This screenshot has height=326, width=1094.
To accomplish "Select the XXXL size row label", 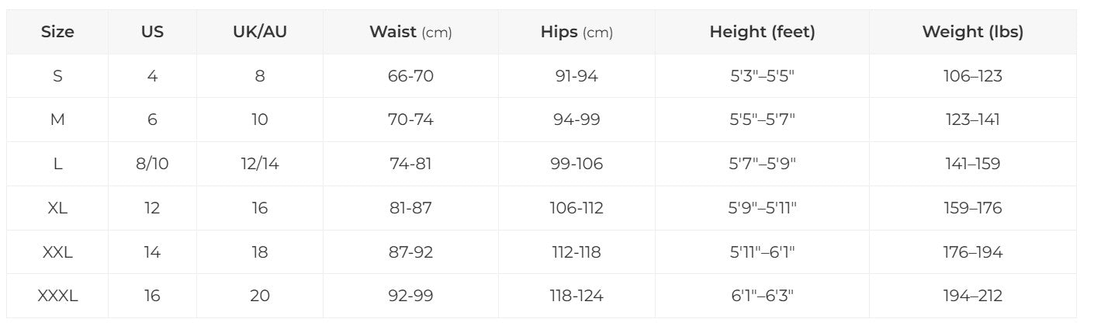I will click(57, 296).
